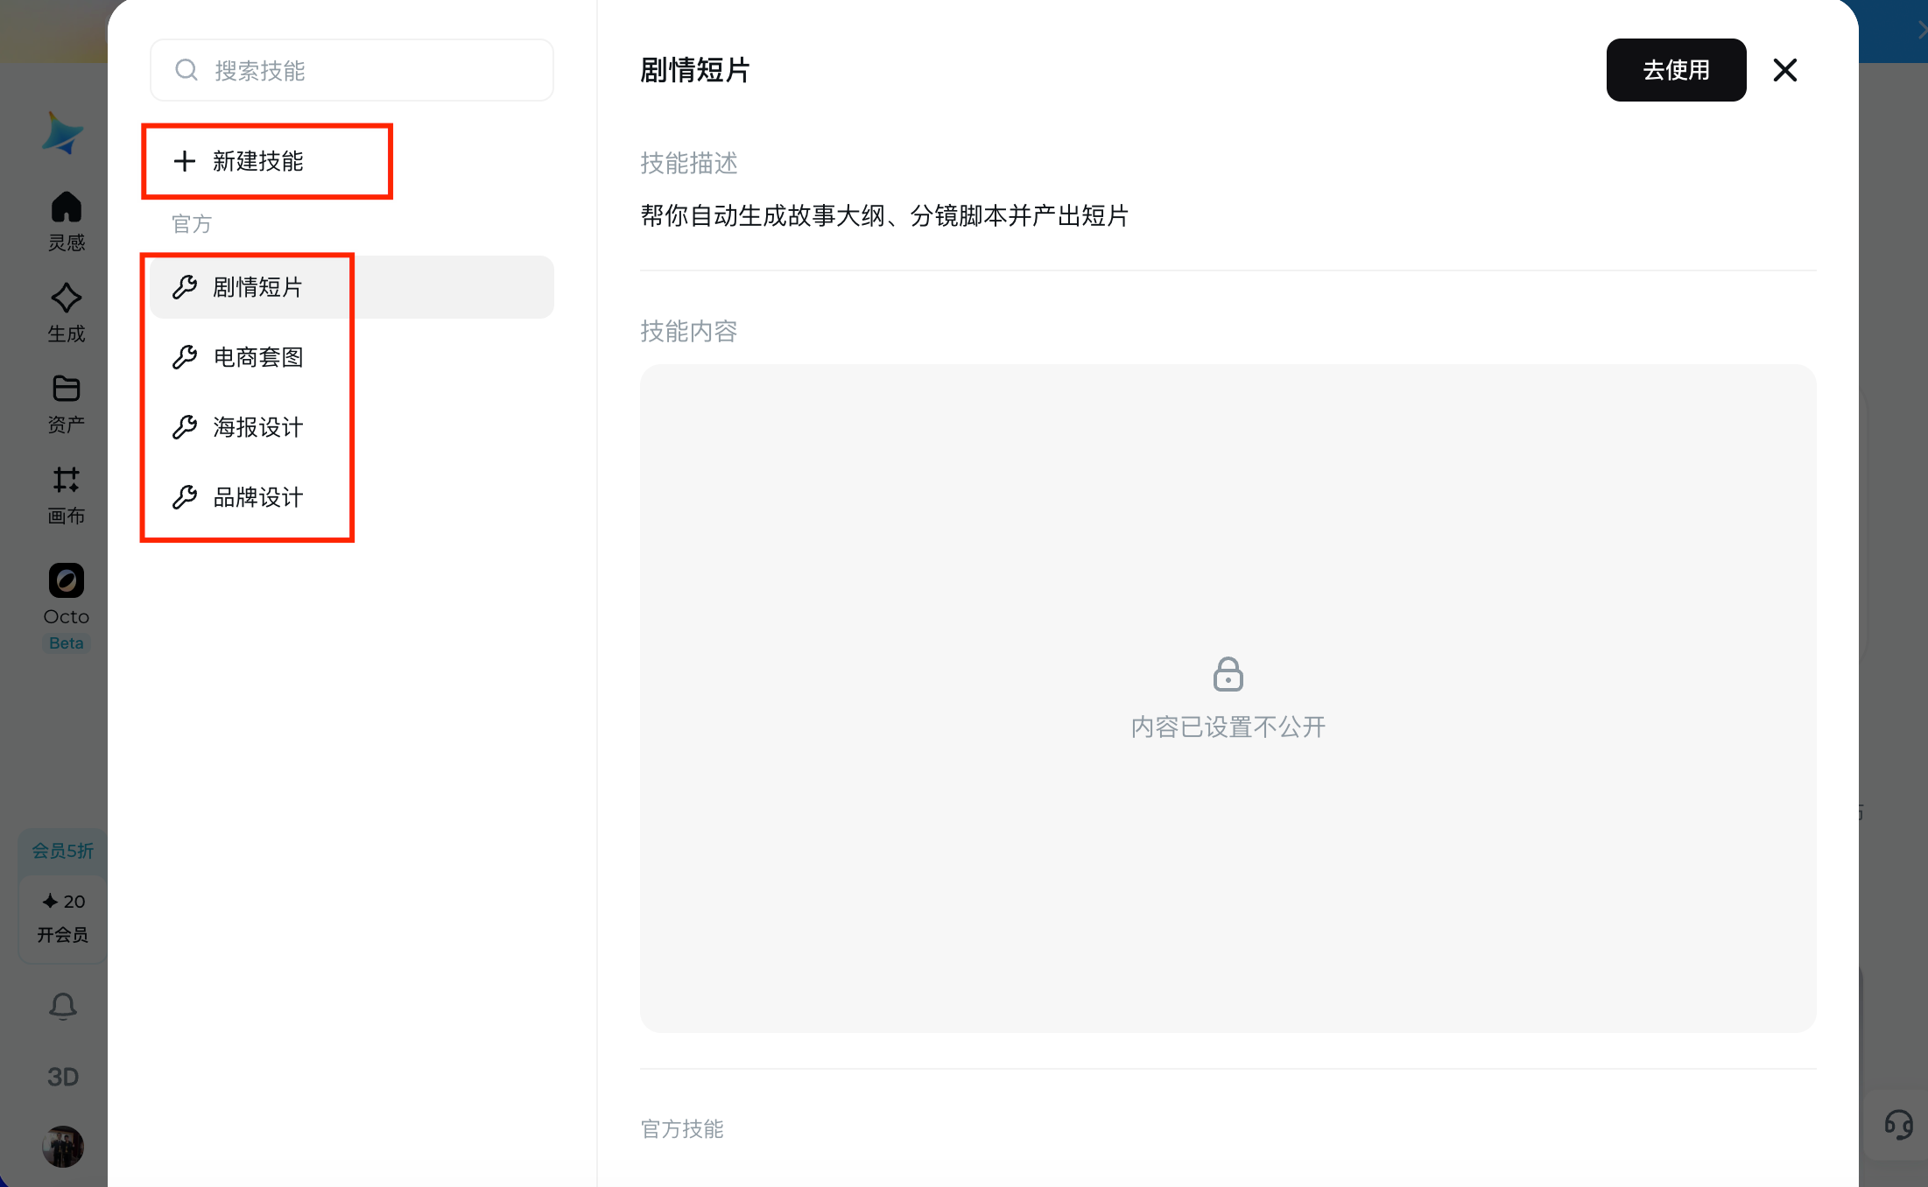Open the 3D sidebar item
The height and width of the screenshot is (1187, 1928).
[x=63, y=1077]
